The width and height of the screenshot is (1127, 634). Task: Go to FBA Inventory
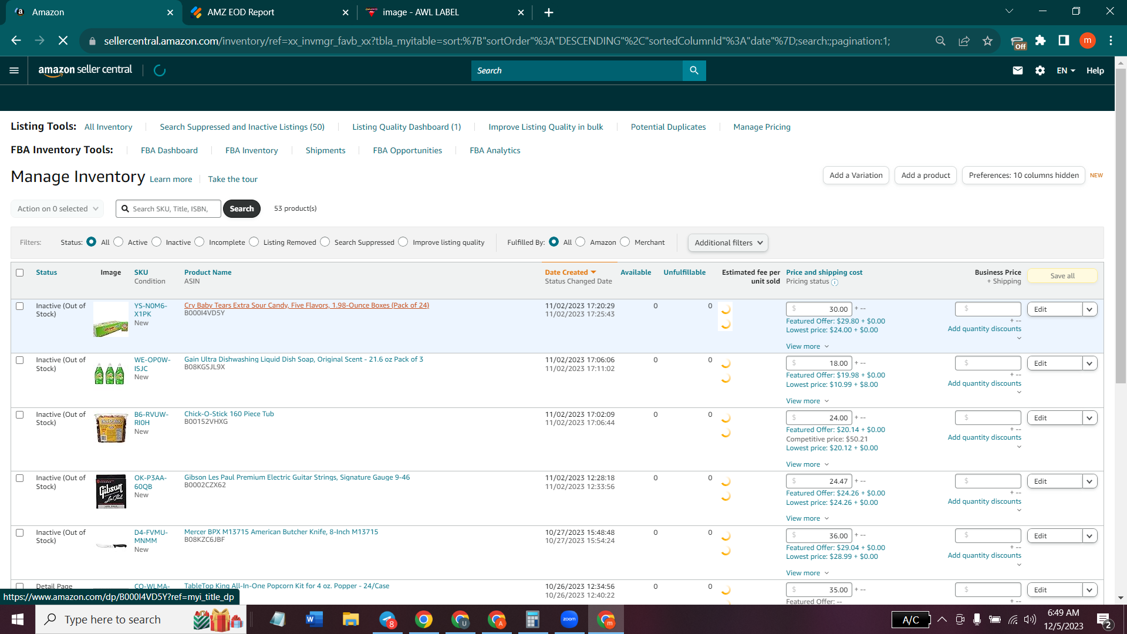click(252, 150)
